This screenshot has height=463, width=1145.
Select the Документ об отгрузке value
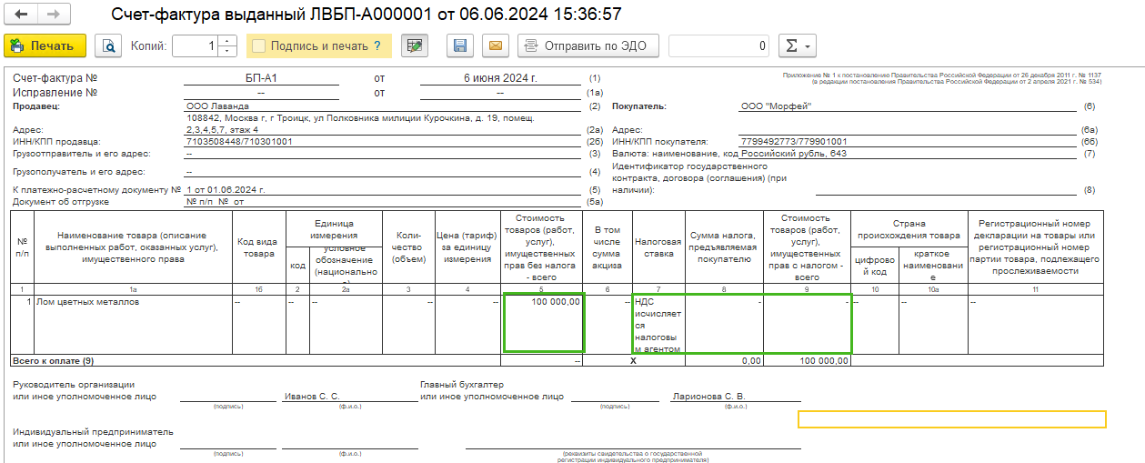[x=383, y=201]
